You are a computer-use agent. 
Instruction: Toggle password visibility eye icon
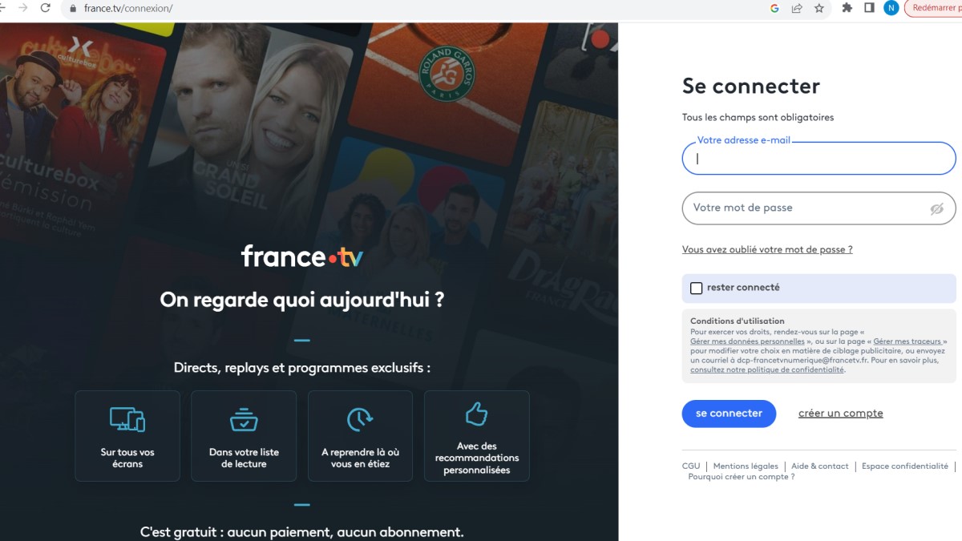(936, 208)
